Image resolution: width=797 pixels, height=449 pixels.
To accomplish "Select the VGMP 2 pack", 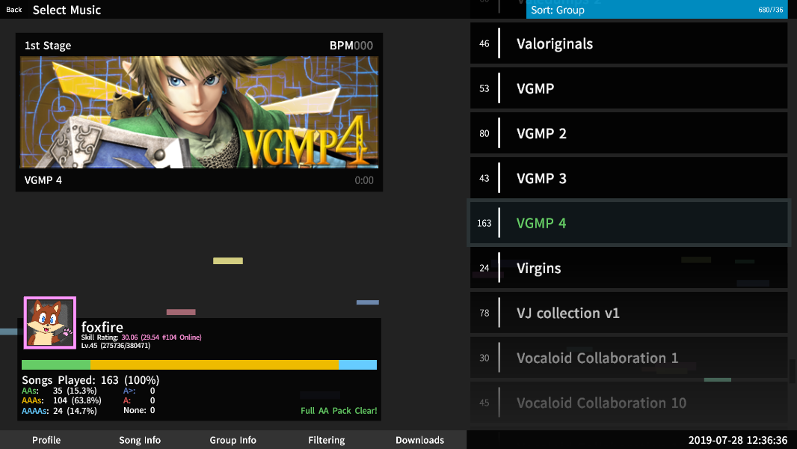I will click(x=629, y=133).
